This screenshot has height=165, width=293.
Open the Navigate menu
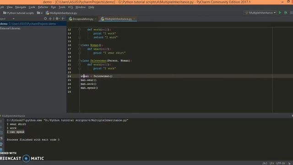(x=21, y=7)
